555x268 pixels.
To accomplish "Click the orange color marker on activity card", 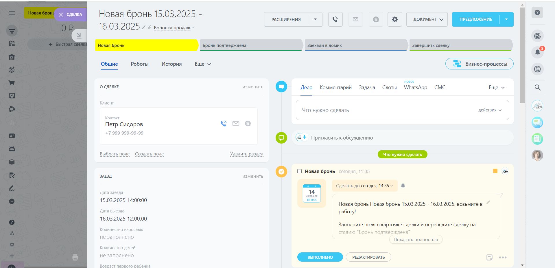I will pyautogui.click(x=495, y=171).
